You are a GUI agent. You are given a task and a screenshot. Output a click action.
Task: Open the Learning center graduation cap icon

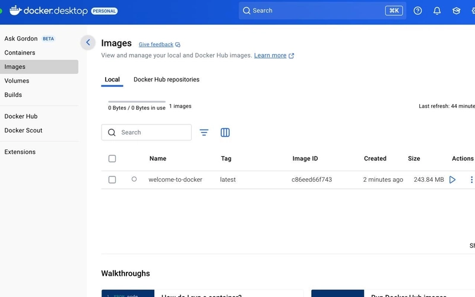click(x=456, y=11)
